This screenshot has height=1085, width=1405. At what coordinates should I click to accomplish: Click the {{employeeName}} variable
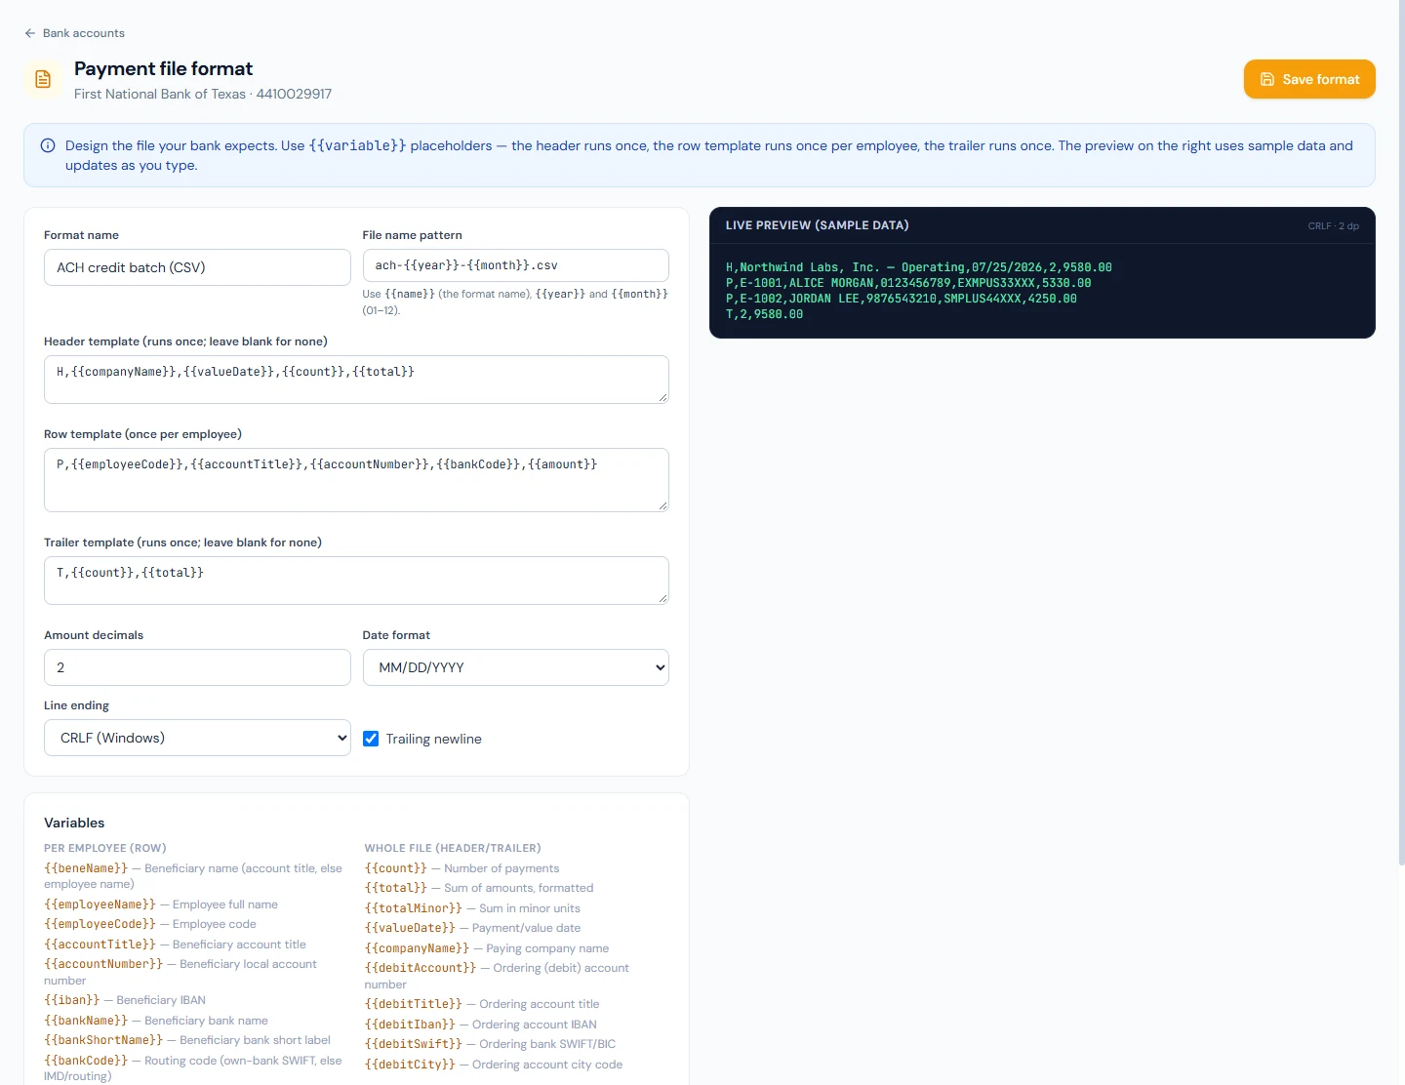100,904
